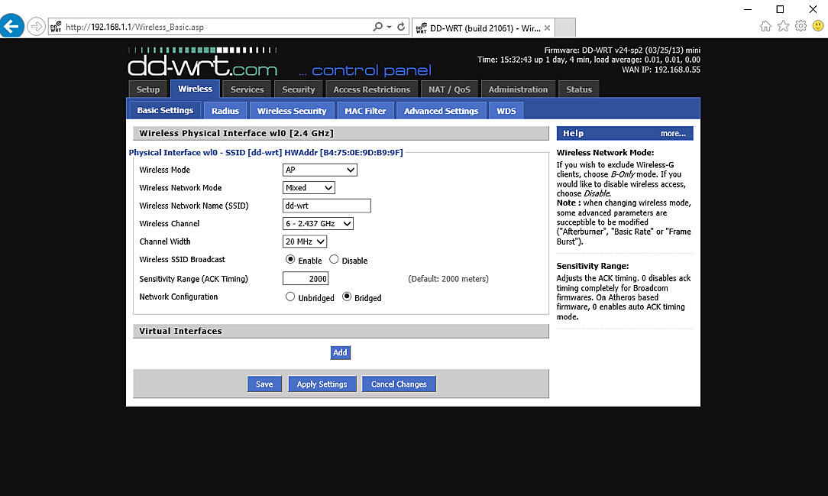Open the Security tab
Image resolution: width=828 pixels, height=496 pixels.
[x=299, y=89]
